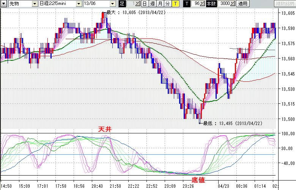Click the spinner beside the 足 field
Viewport: 296px width, 190px height.
138,3
